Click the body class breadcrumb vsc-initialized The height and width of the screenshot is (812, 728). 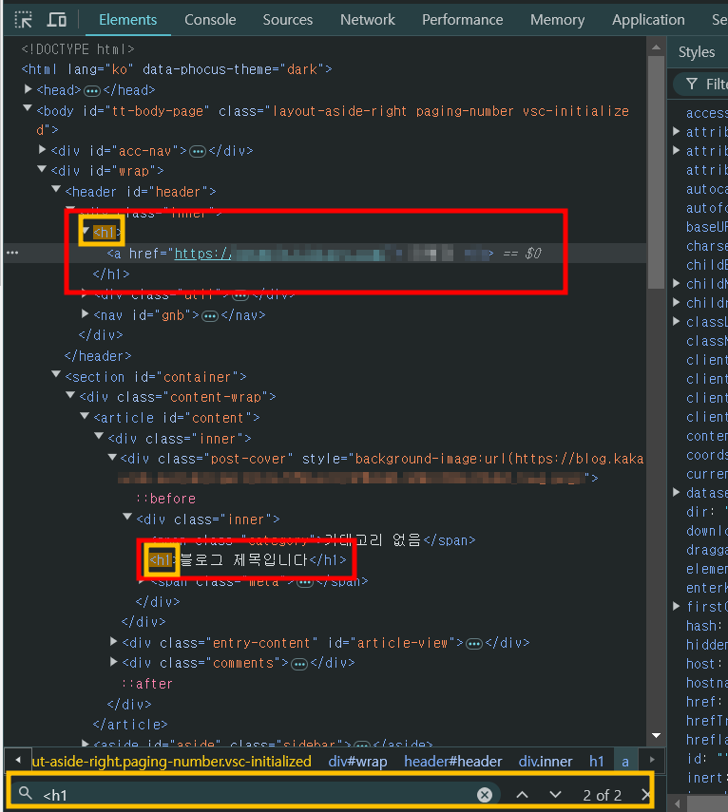(171, 762)
